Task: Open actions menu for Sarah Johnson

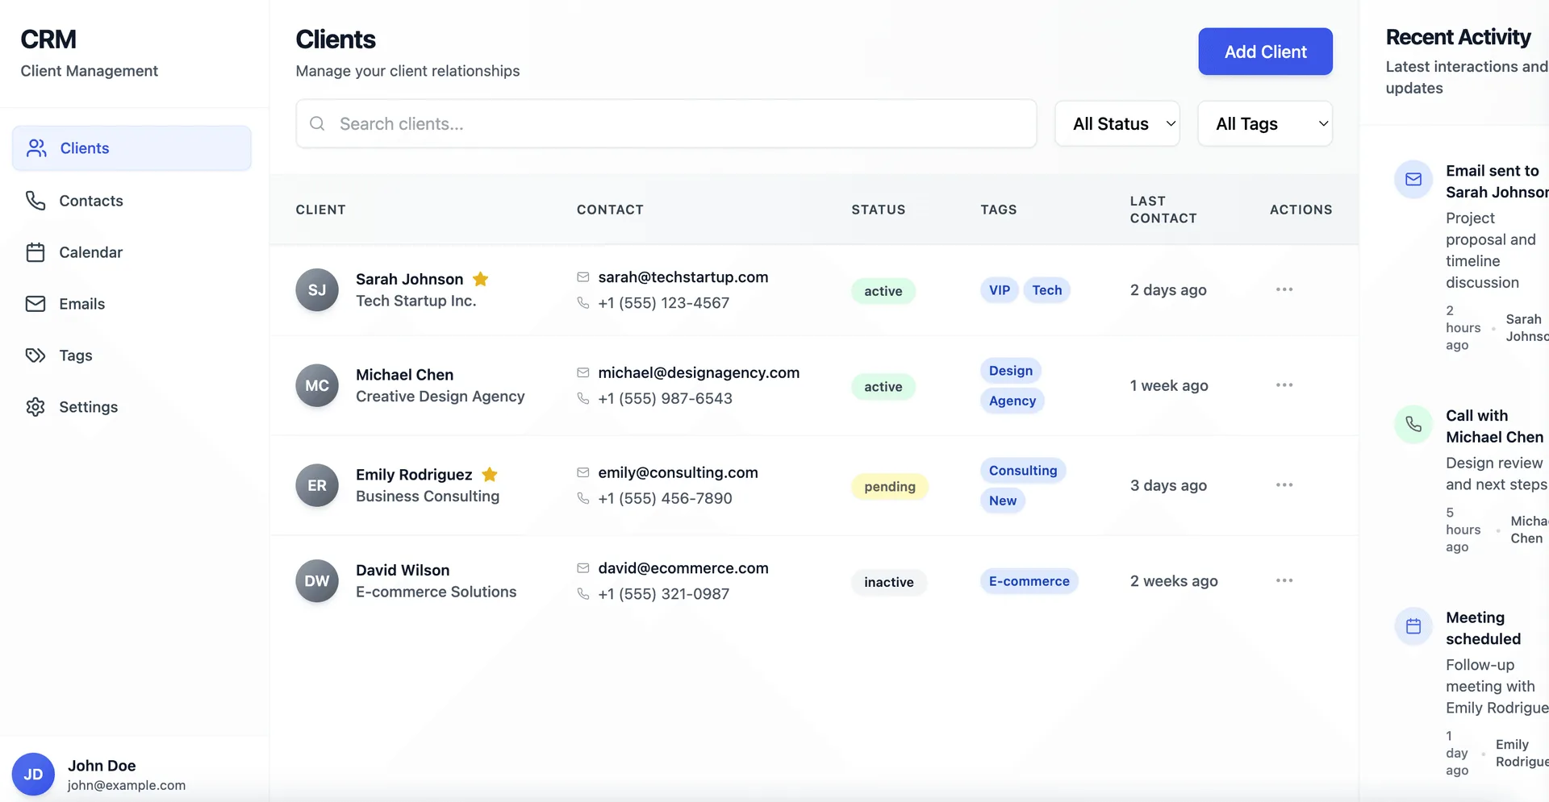Action: 1284,289
